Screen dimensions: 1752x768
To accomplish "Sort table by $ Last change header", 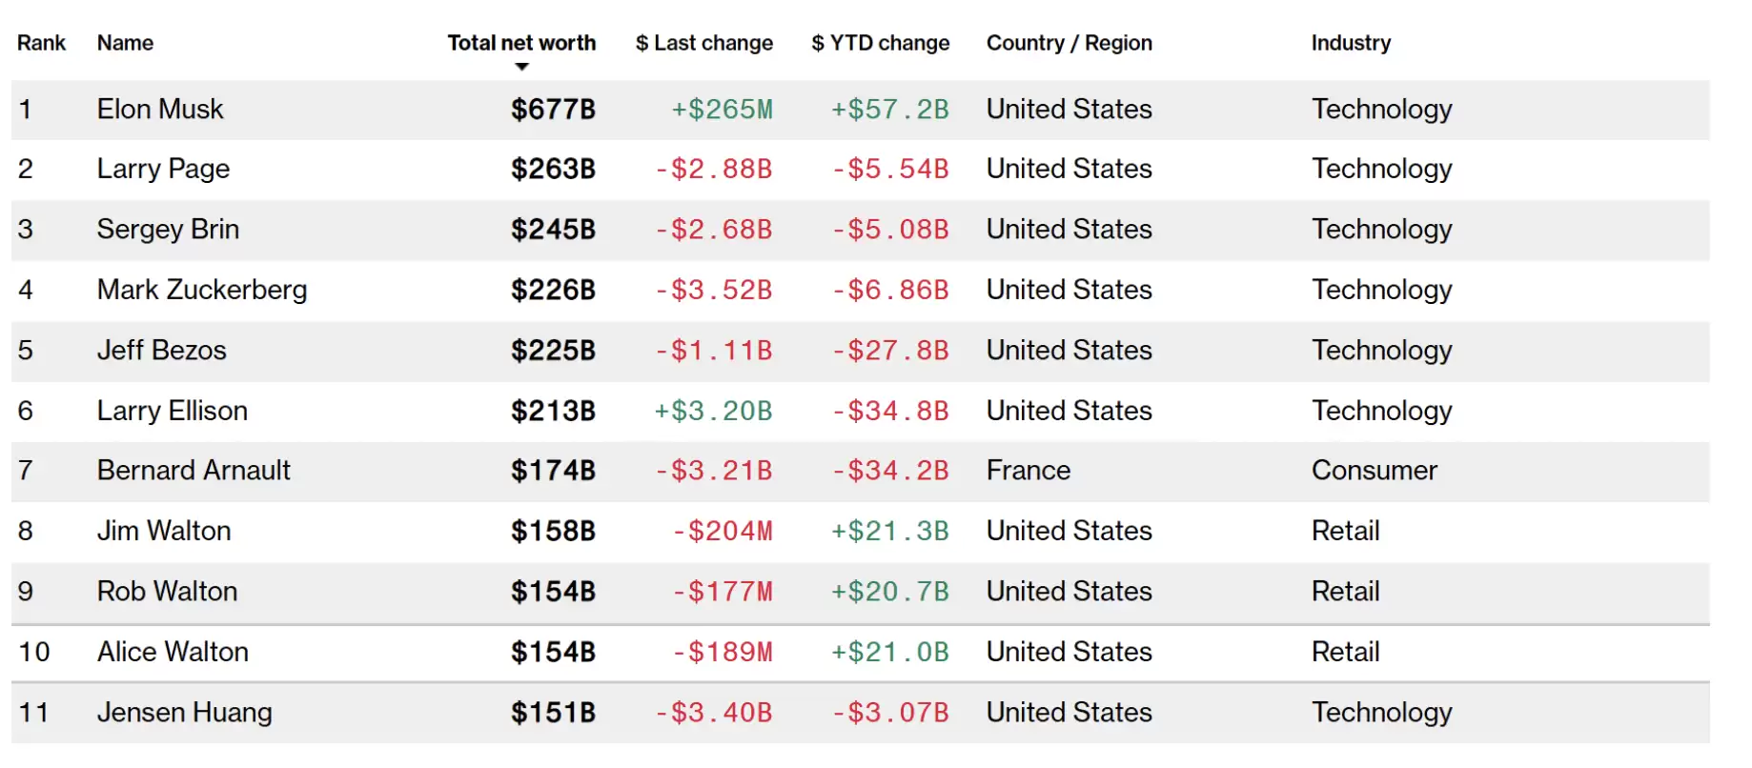I will 703,43.
